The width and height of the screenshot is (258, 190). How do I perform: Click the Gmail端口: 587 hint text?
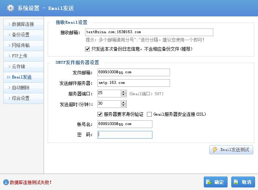(x=146, y=94)
